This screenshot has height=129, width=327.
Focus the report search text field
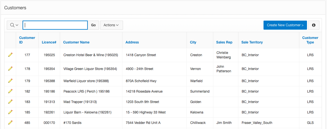[x=55, y=25]
